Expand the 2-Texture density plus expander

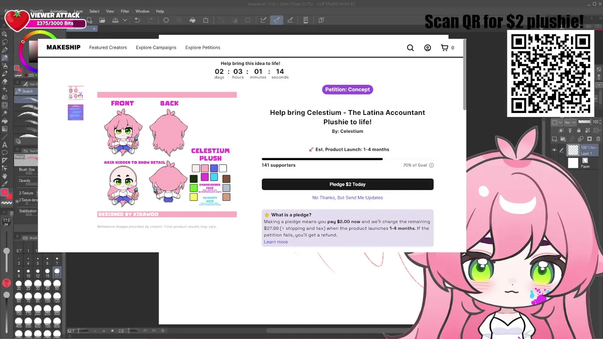click(x=17, y=202)
